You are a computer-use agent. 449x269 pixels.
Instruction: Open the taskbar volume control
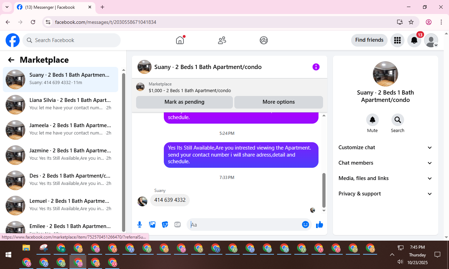click(400, 262)
